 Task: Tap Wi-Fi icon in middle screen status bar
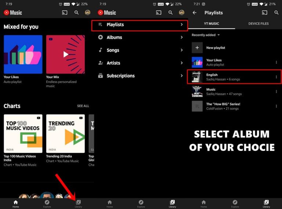coord(167,4)
